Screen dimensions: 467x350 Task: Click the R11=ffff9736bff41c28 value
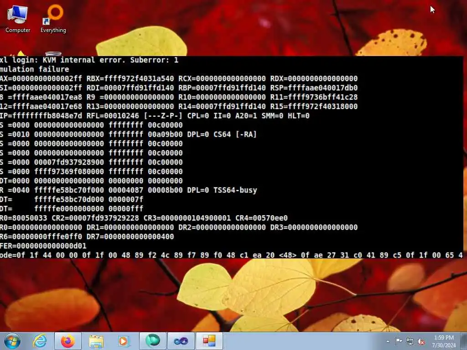314,97
